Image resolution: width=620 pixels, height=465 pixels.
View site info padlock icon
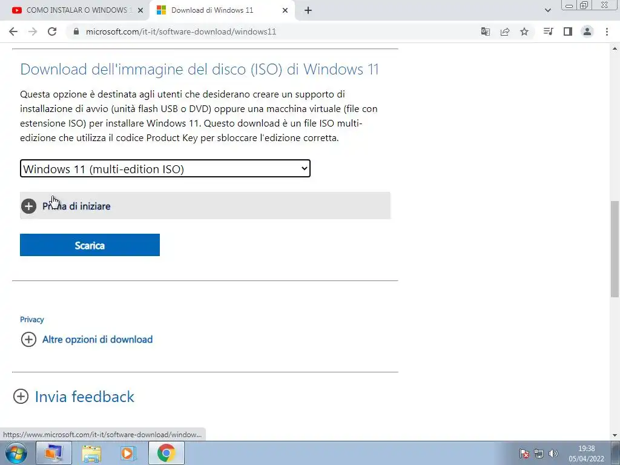pos(76,31)
